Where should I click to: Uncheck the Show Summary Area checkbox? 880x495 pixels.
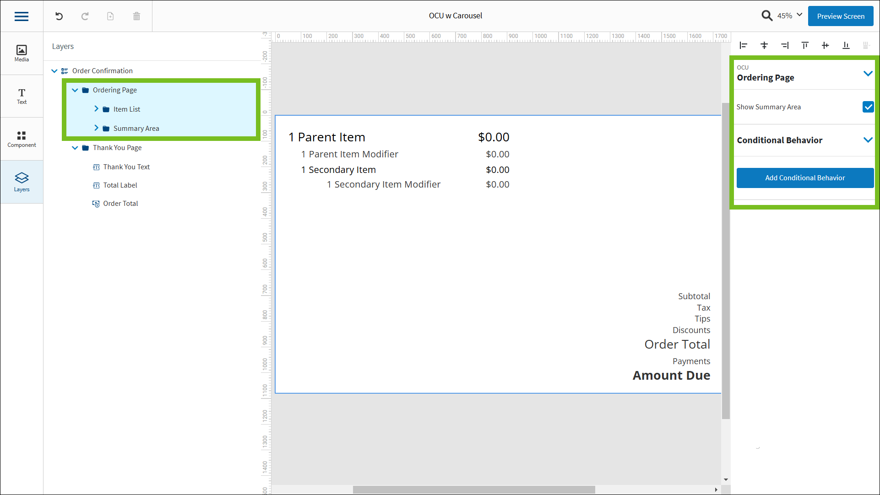click(868, 107)
